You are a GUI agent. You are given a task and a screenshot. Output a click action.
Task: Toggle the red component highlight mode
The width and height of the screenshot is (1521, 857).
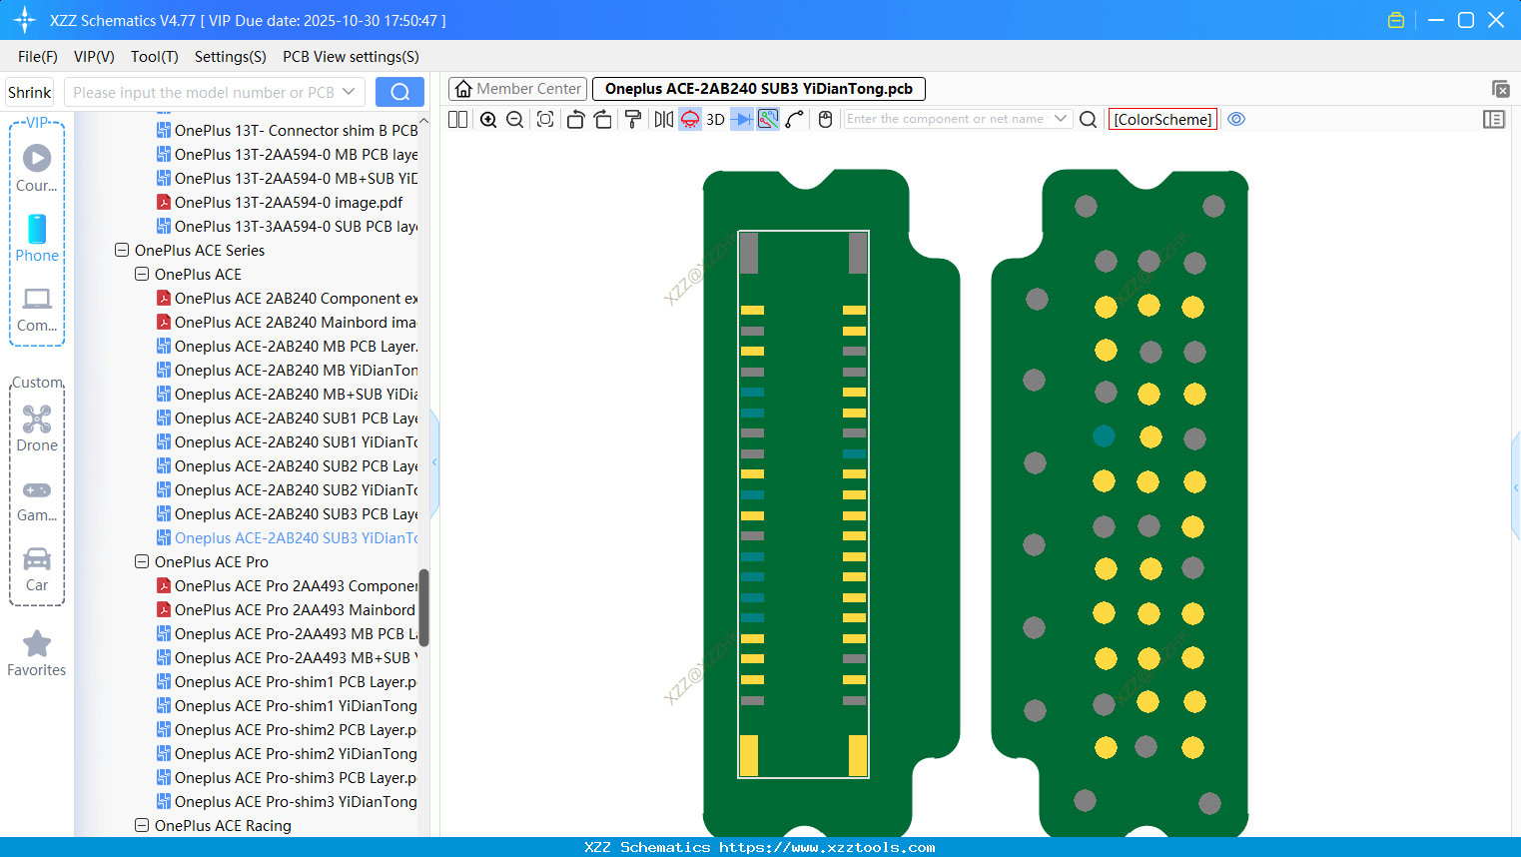tap(689, 119)
